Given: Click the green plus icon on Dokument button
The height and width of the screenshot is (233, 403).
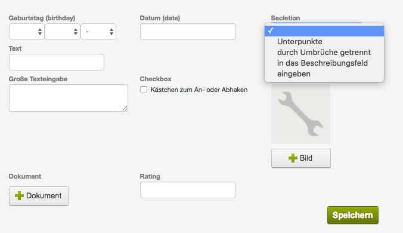Looking at the screenshot, I should tap(19, 196).
